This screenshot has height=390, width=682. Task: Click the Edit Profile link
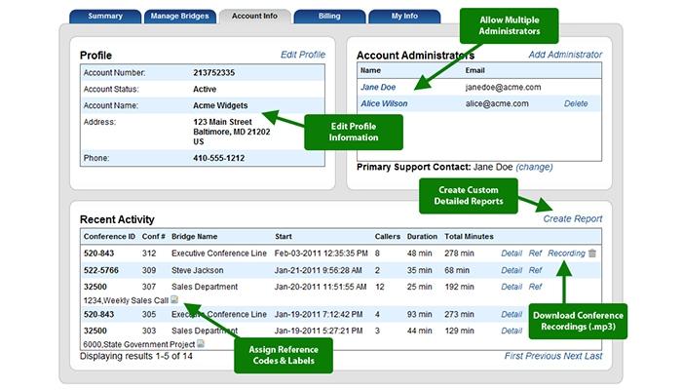pyautogui.click(x=303, y=55)
